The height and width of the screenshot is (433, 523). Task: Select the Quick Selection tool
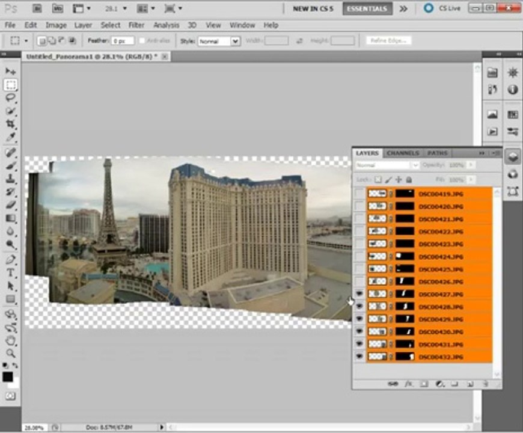click(10, 111)
